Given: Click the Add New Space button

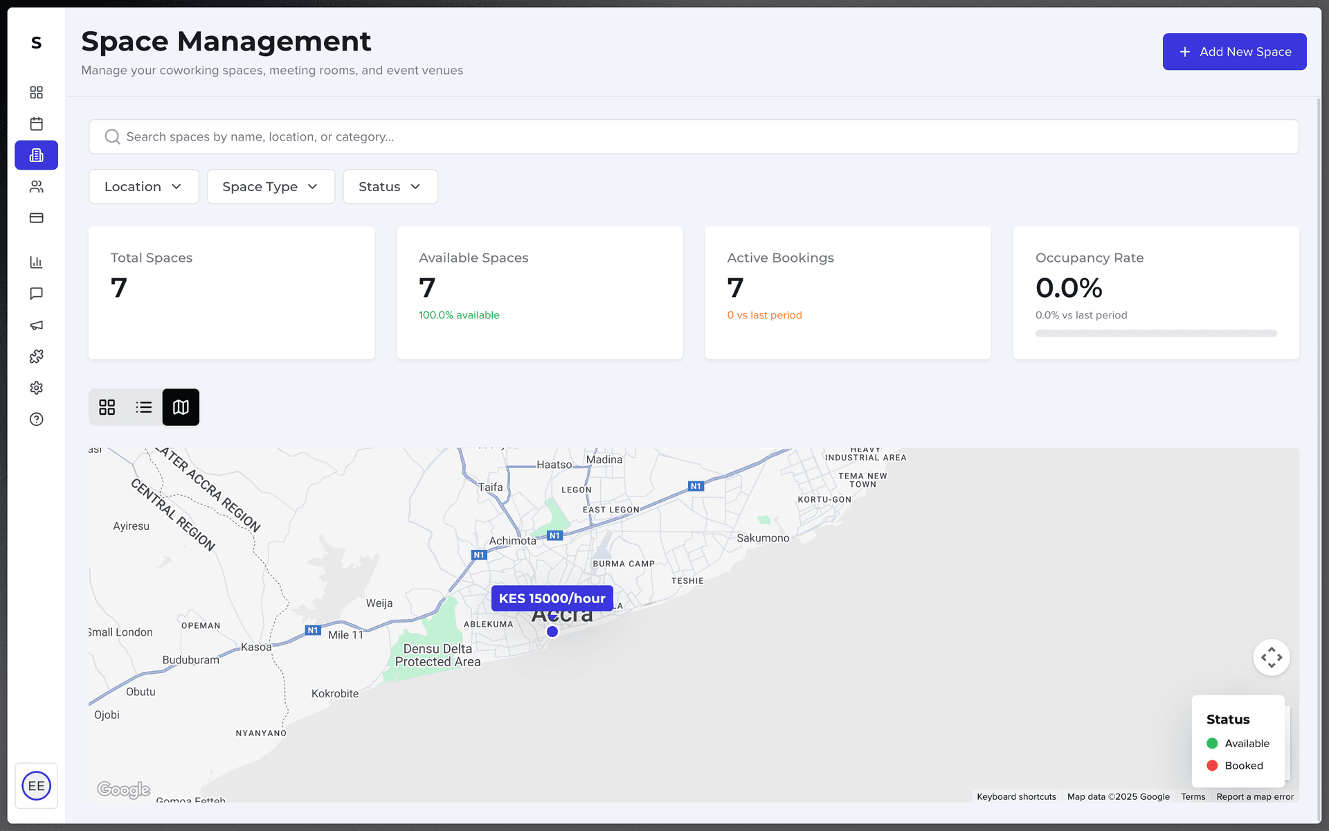Looking at the screenshot, I should pyautogui.click(x=1234, y=52).
